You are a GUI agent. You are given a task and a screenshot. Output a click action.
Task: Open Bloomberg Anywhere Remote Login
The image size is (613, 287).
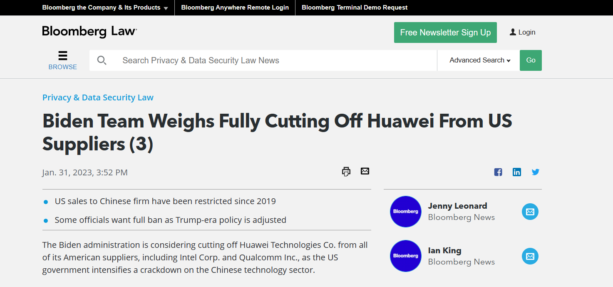pos(235,7)
